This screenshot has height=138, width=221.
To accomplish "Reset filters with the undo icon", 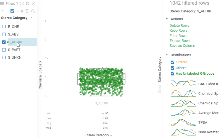I will [27, 11].
